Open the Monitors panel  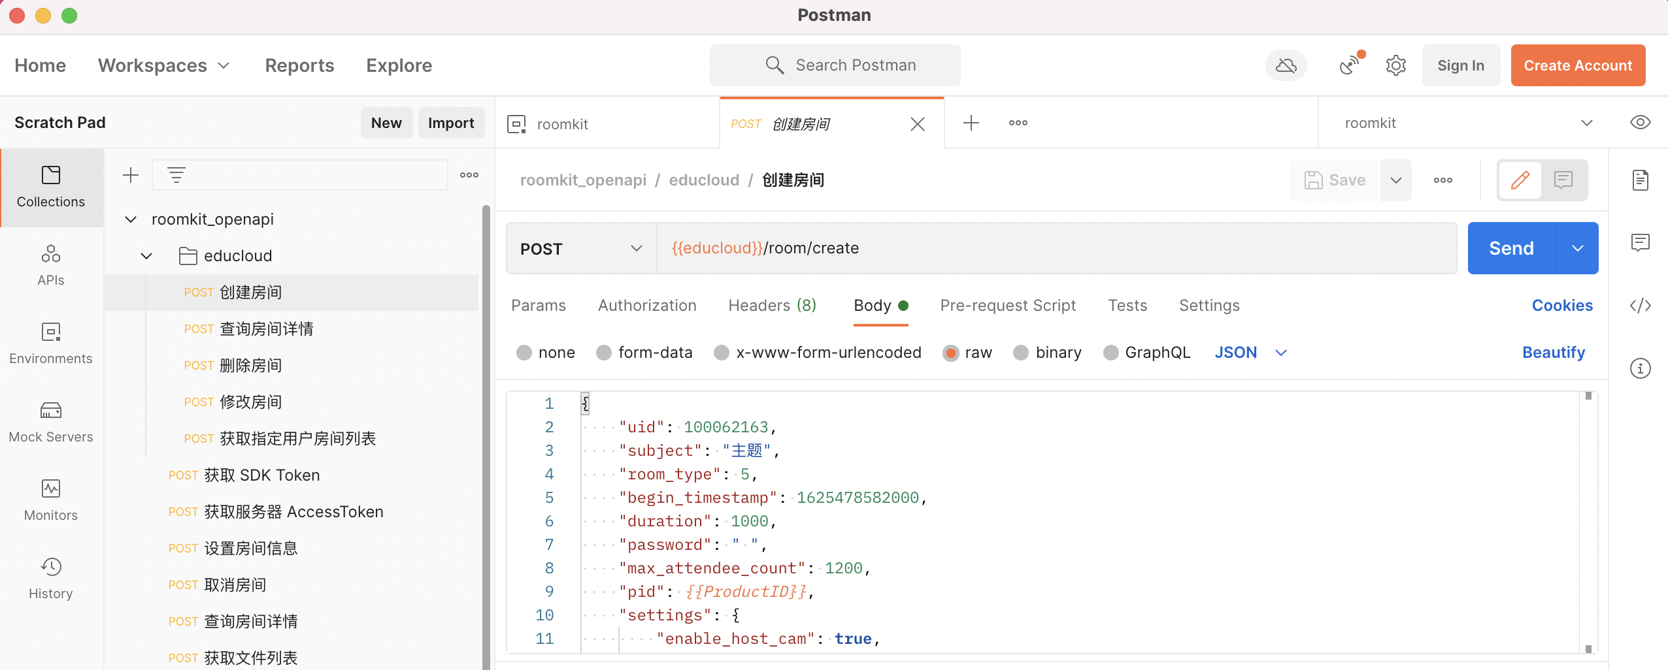click(51, 500)
